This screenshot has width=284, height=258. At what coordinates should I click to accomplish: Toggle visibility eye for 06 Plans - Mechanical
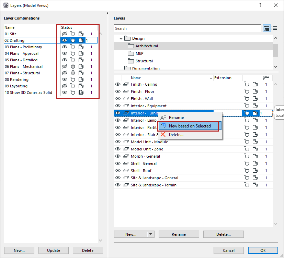point(65,66)
